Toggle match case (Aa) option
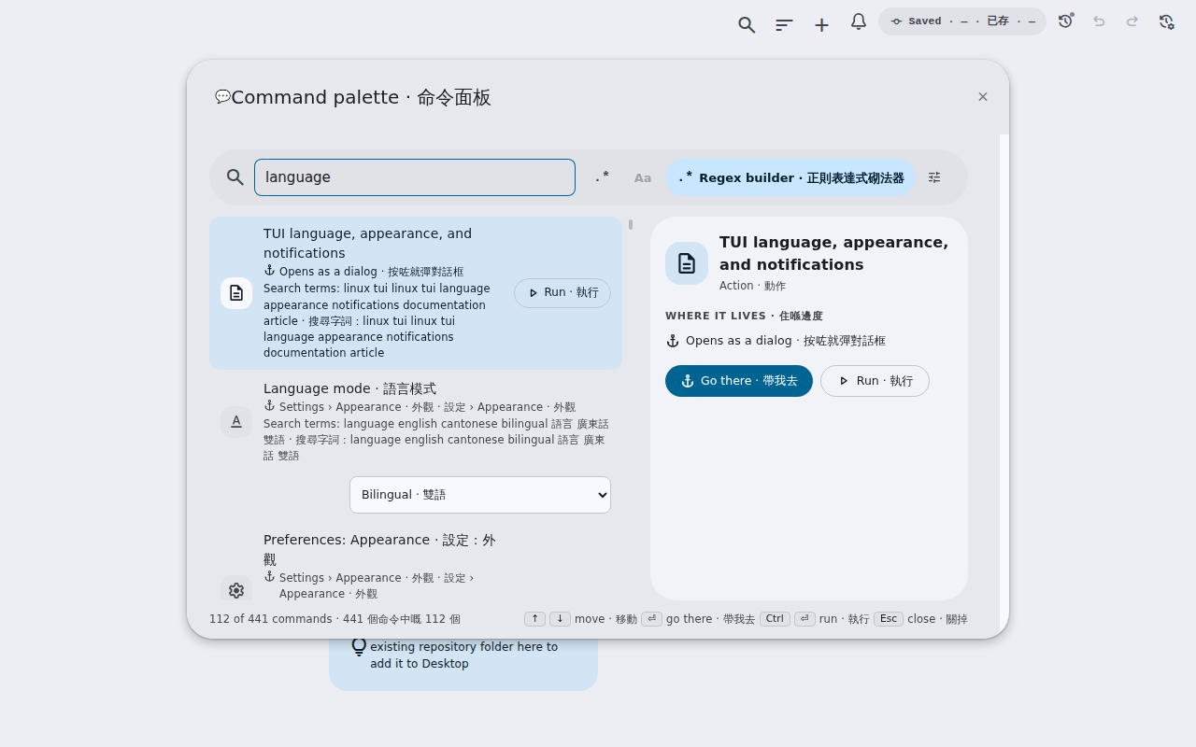This screenshot has width=1196, height=747. pyautogui.click(x=643, y=177)
